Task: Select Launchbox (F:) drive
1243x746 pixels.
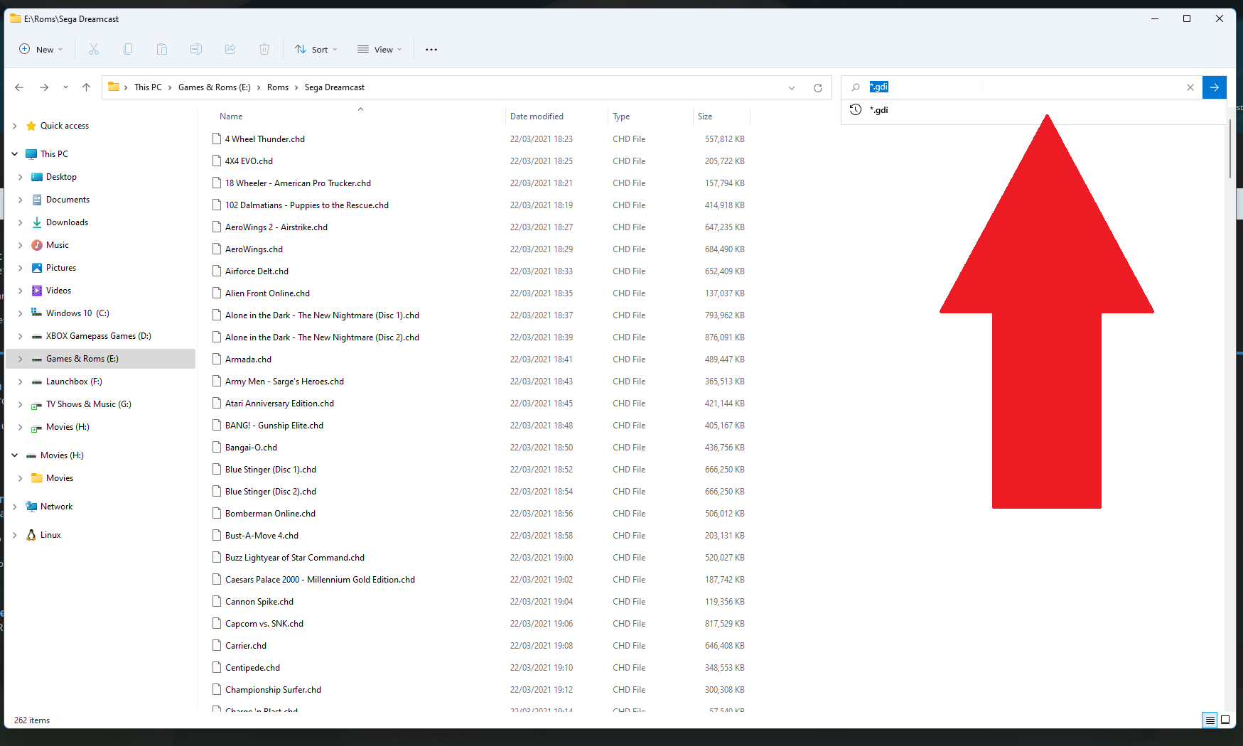Action: [74, 382]
